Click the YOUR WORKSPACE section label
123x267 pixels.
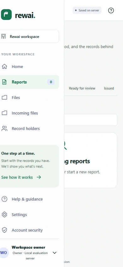coord(18,54)
